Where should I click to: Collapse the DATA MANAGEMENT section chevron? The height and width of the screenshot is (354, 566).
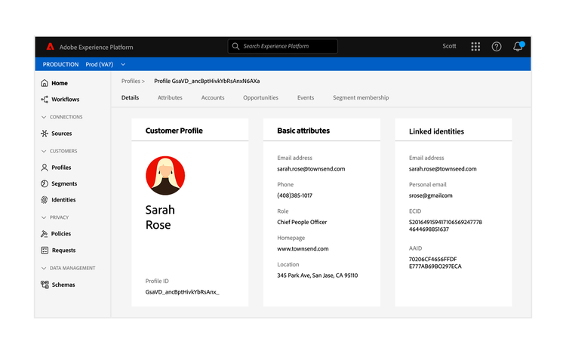pyautogui.click(x=44, y=268)
